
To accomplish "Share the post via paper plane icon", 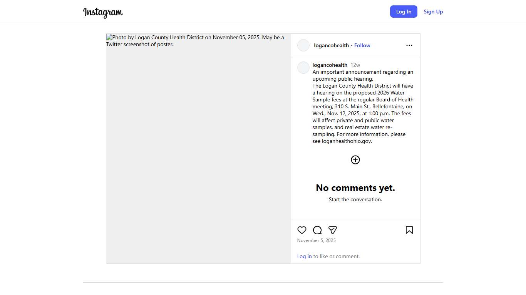I will click(x=333, y=230).
